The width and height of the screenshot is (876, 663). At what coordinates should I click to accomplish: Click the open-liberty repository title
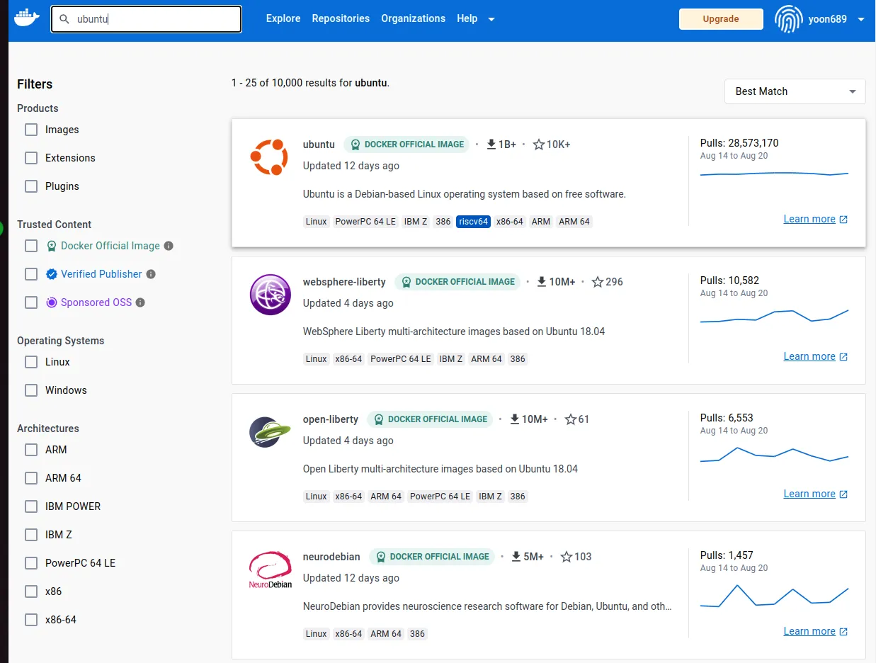(x=331, y=419)
